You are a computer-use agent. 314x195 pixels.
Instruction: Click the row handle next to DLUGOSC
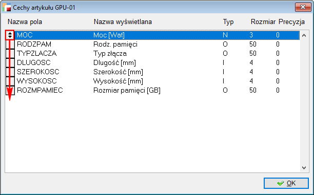point(10,63)
